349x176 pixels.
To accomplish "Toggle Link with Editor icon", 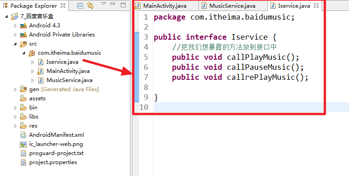I will pos(90,5).
